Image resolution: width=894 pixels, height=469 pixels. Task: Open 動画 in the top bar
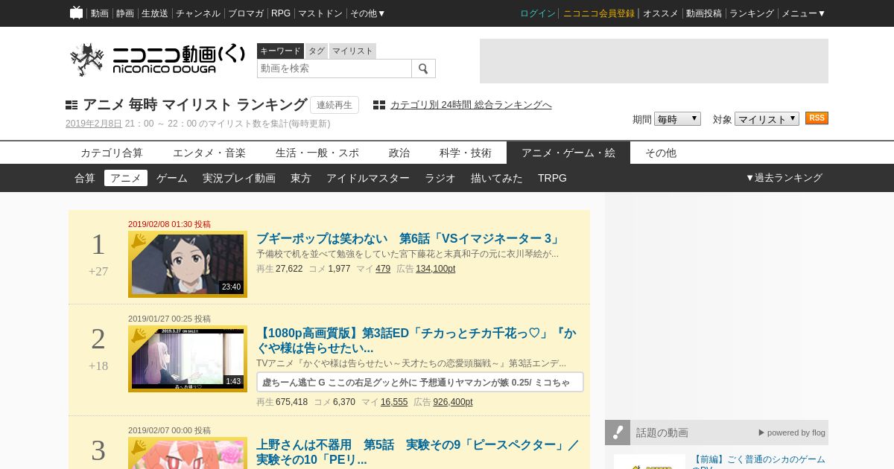click(100, 13)
